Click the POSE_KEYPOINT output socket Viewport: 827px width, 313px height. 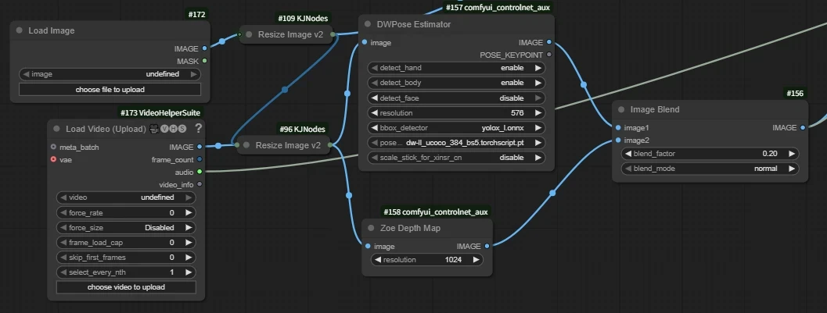pyautogui.click(x=548, y=55)
